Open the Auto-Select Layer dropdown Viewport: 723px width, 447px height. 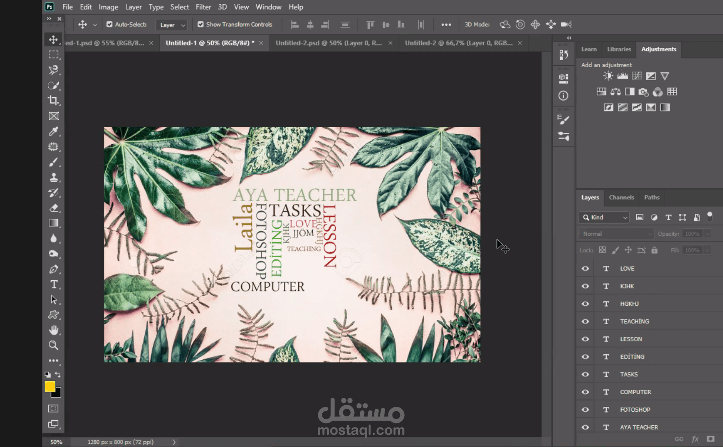tap(172, 25)
